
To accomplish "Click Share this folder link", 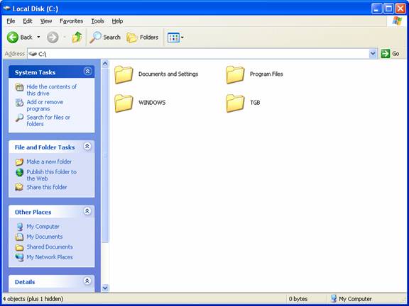I will [47, 187].
